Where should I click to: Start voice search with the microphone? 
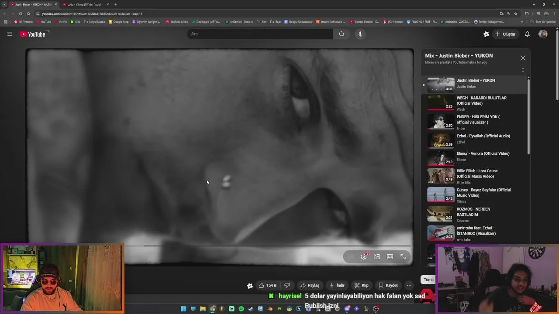click(360, 34)
